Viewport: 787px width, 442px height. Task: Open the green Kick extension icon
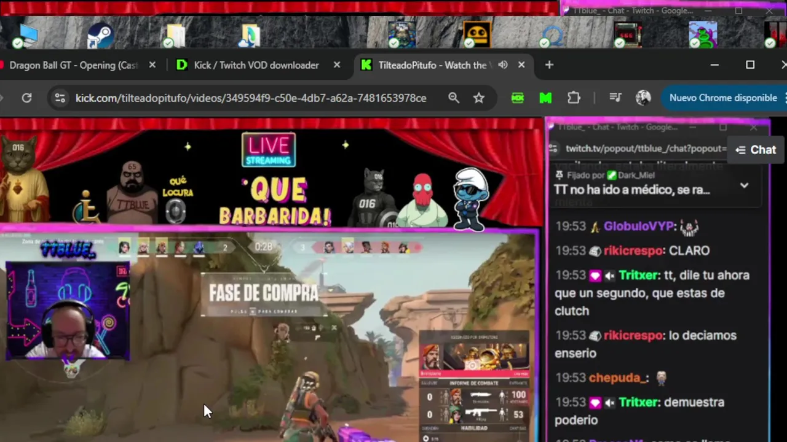(518, 98)
